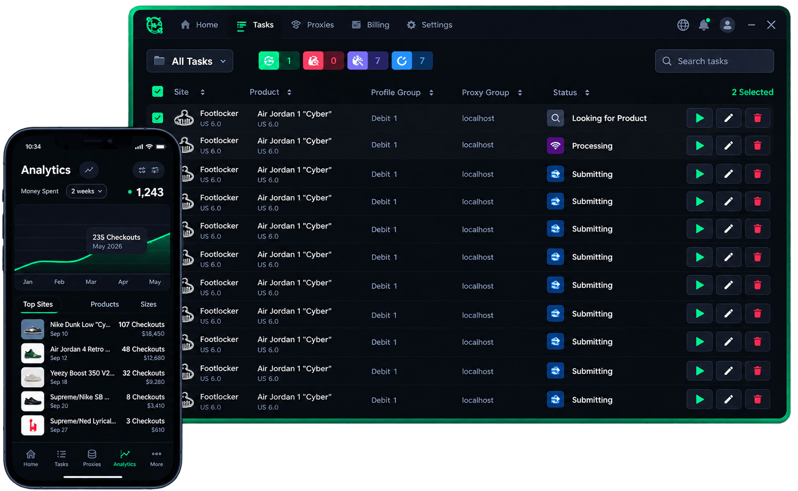Click the green app logo icon
This screenshot has width=798, height=491.
154,25
